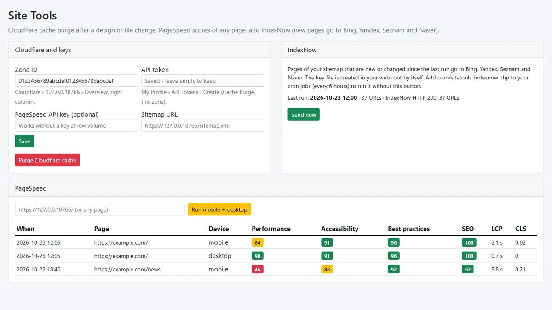Click the SEO column header

[468, 229]
